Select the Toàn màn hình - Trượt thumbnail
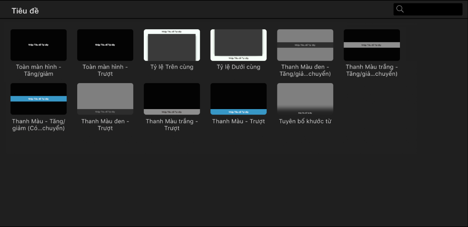 [x=105, y=45]
